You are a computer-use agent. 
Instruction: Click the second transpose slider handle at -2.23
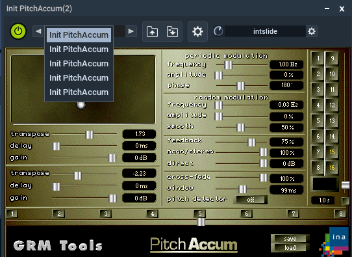pyautogui.click(x=78, y=176)
